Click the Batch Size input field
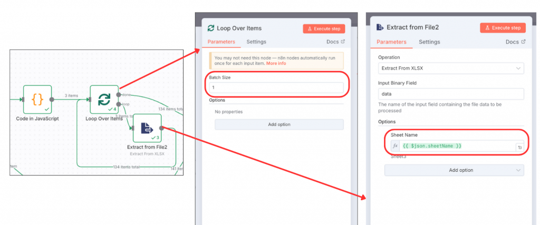 [x=276, y=87]
